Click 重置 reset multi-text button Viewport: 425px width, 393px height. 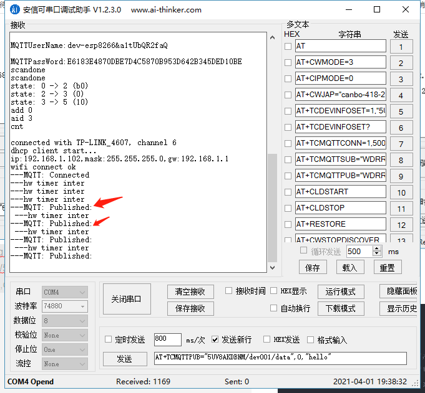(388, 267)
